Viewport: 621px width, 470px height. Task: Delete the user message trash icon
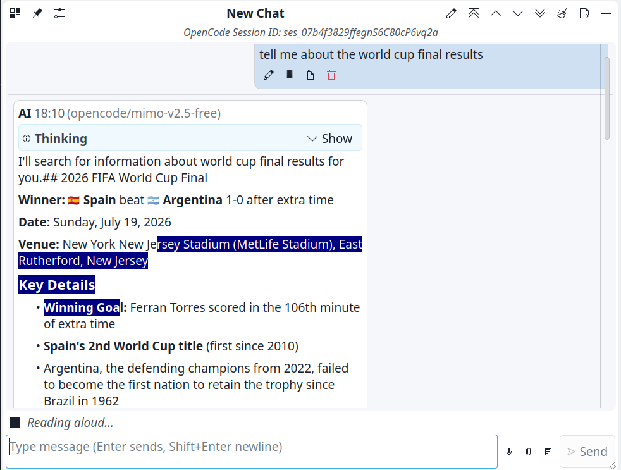(x=331, y=75)
